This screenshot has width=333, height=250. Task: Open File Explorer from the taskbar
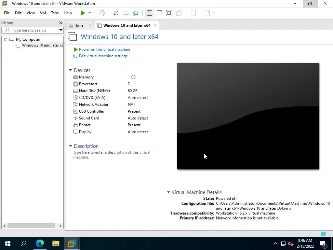click(56, 243)
